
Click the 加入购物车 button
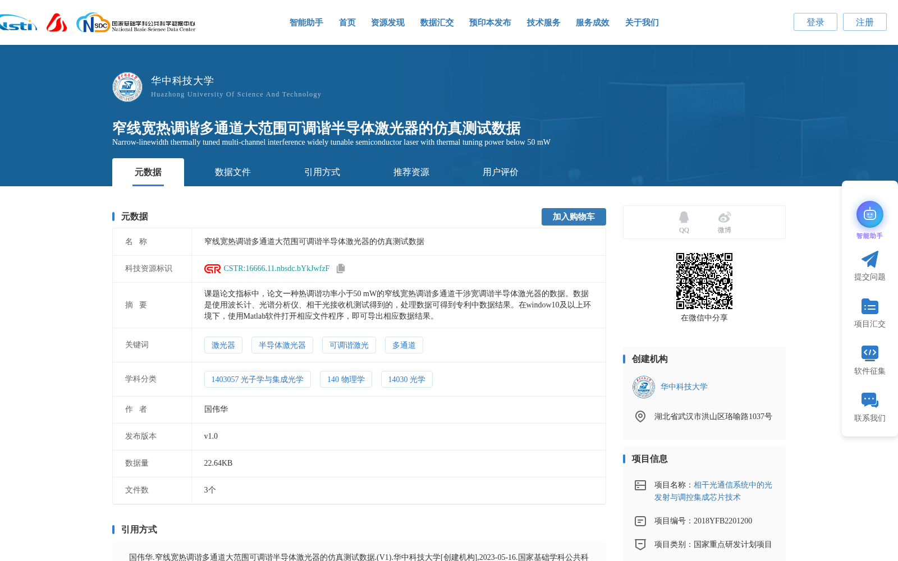click(x=574, y=217)
